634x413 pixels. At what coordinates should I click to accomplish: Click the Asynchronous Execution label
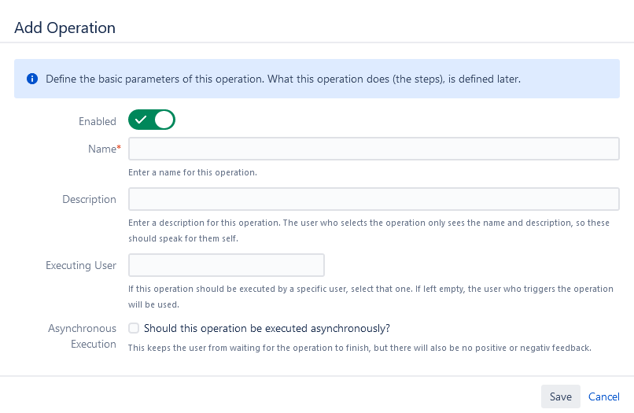(82, 336)
